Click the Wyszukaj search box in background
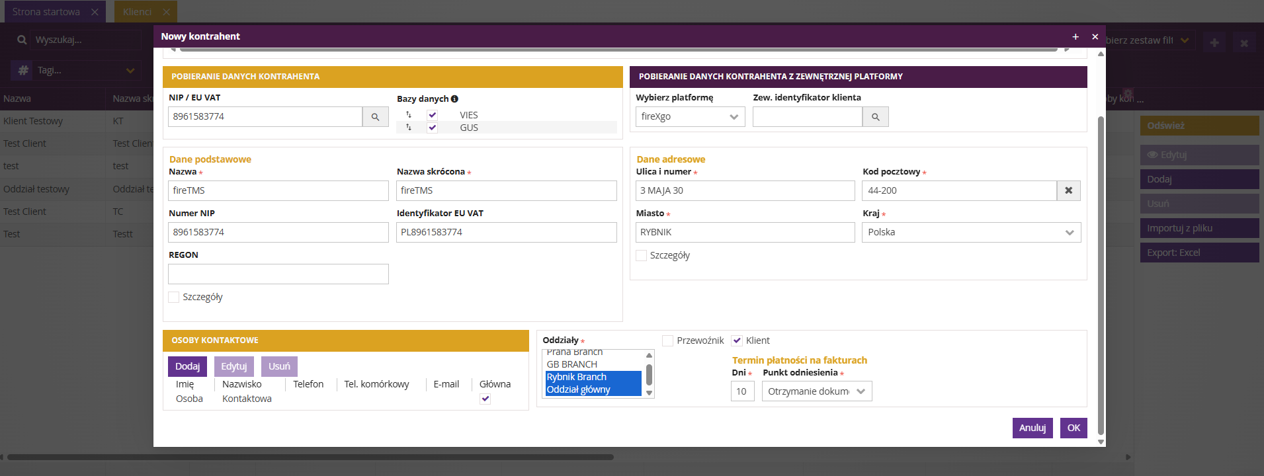The image size is (1264, 476). pos(86,40)
